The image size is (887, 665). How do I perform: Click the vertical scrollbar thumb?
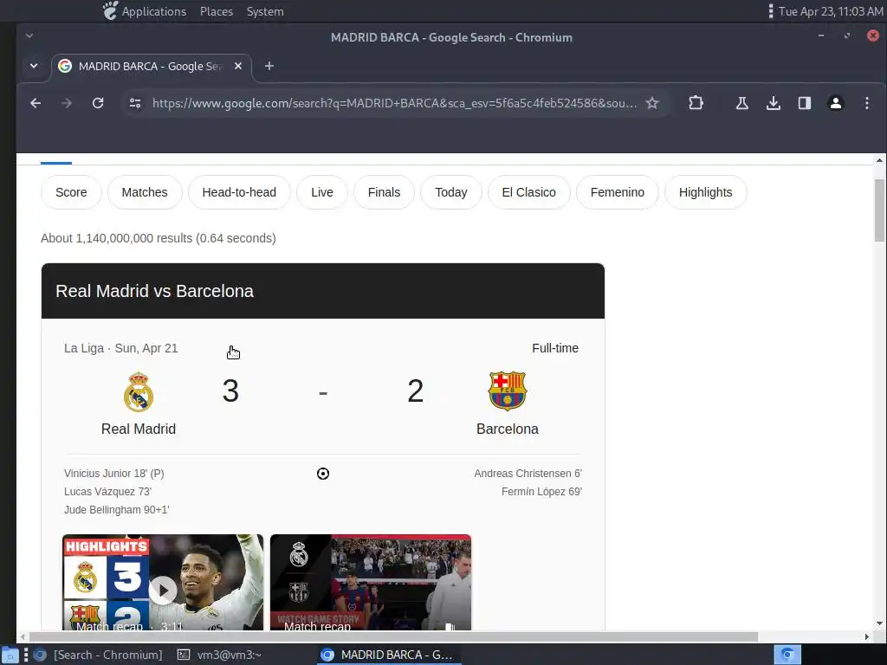pos(879,210)
